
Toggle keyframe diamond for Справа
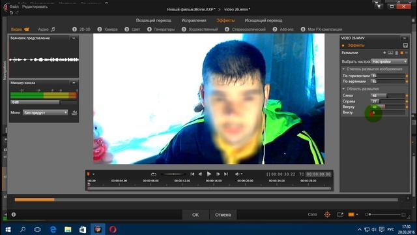coord(407,101)
